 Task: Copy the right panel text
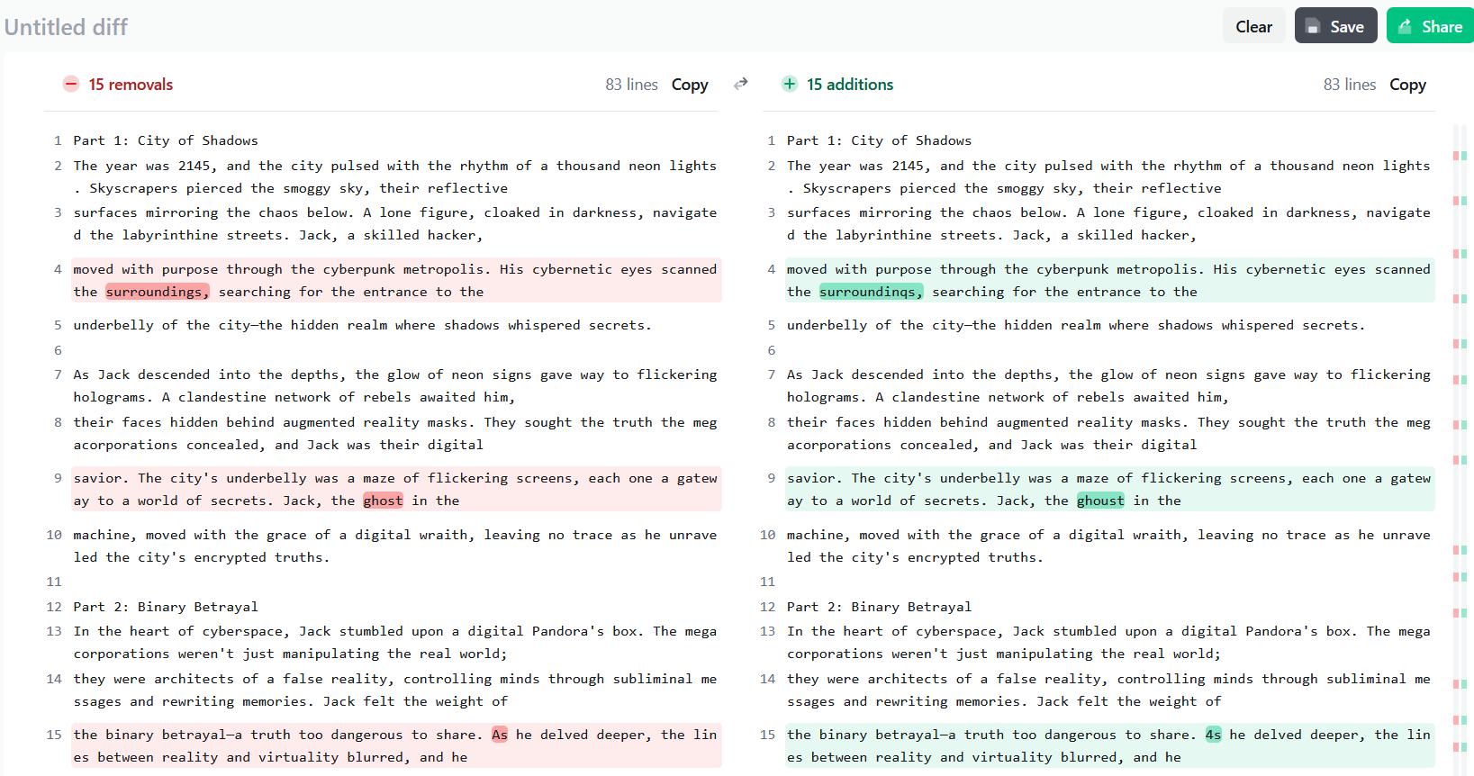[1406, 85]
